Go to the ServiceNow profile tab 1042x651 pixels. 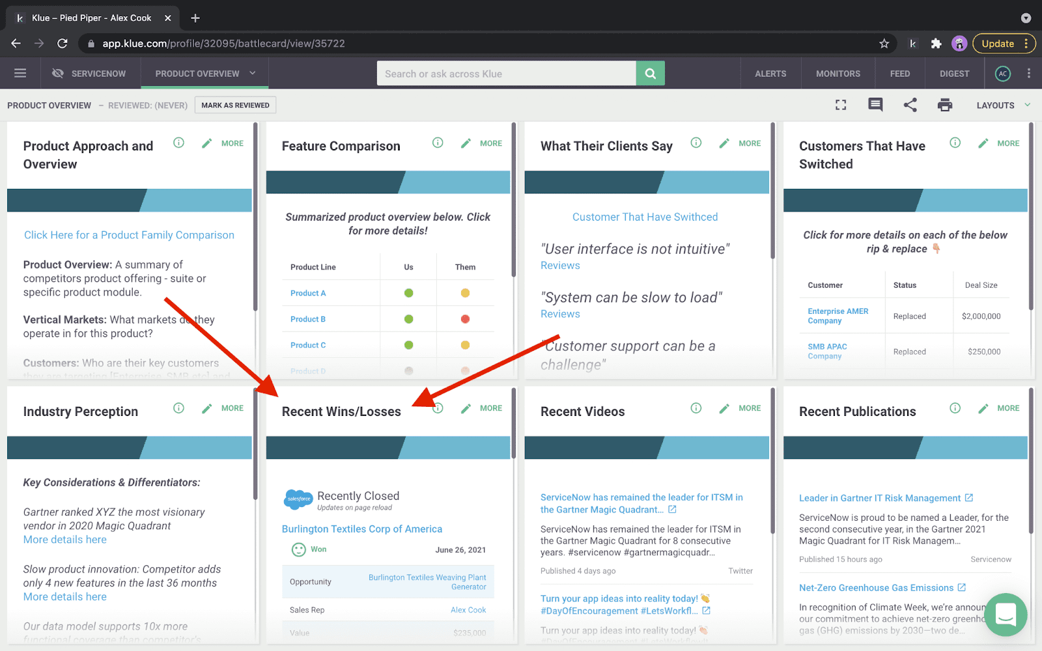pyautogui.click(x=90, y=74)
